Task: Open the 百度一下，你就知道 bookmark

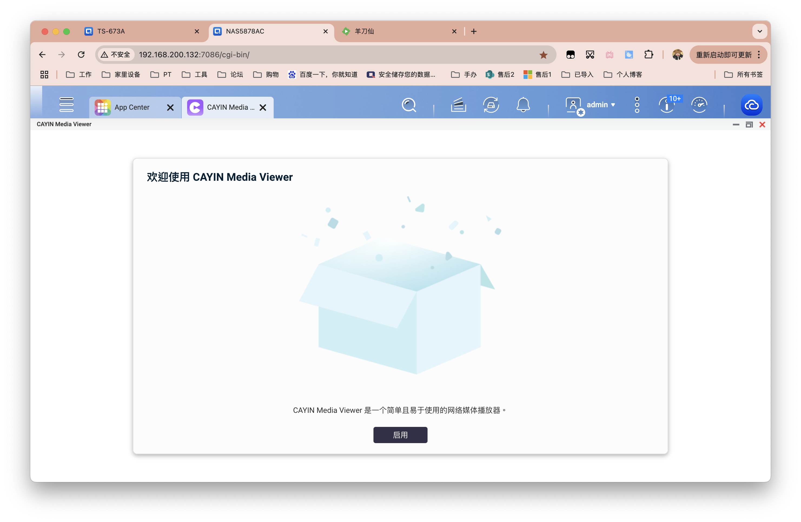Action: [323, 74]
